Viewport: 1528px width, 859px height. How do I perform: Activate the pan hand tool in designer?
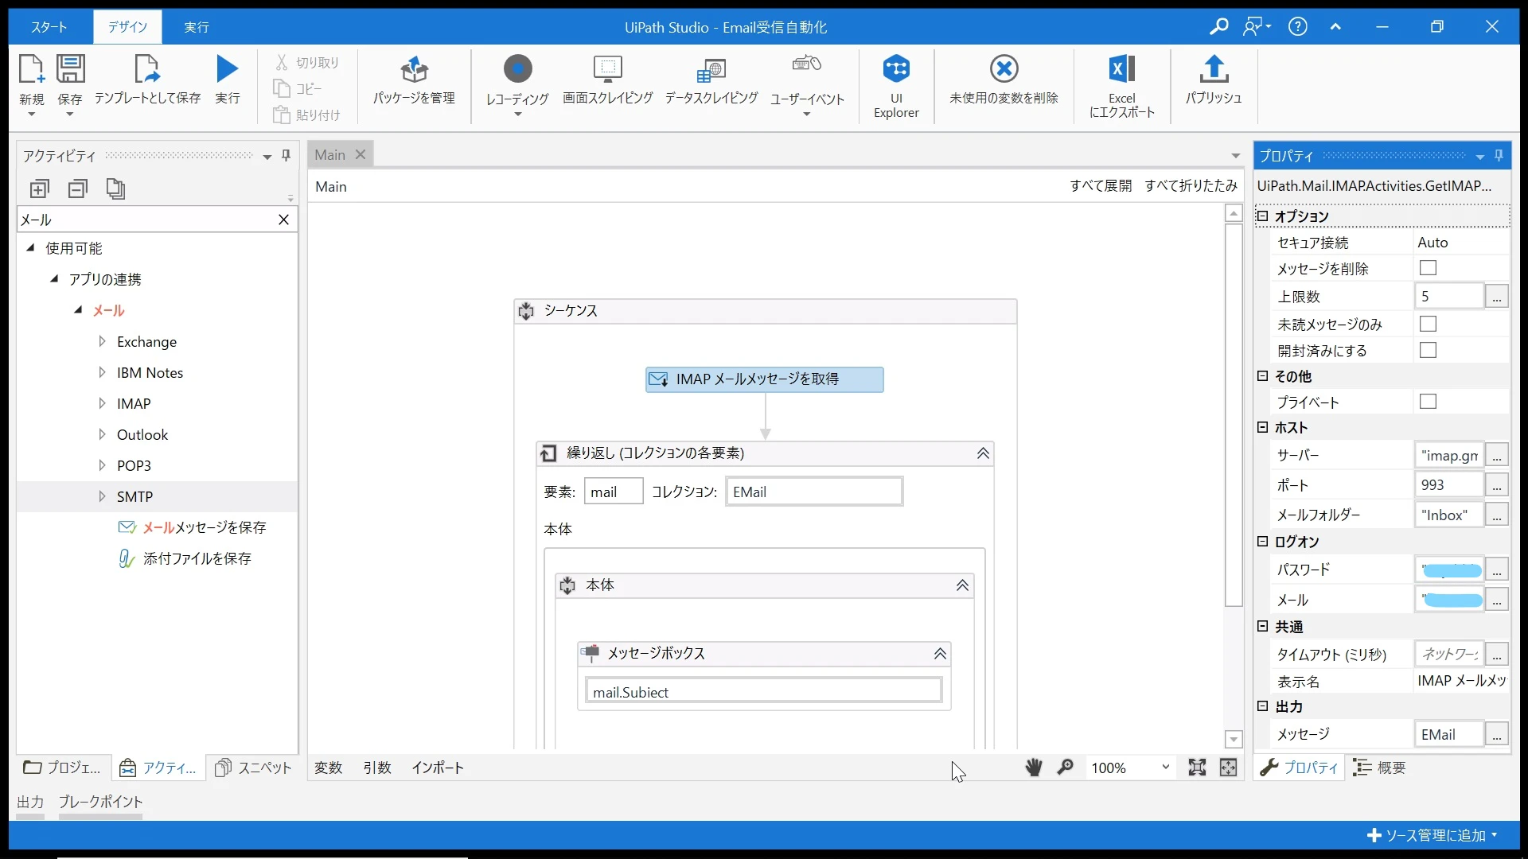click(x=1033, y=768)
